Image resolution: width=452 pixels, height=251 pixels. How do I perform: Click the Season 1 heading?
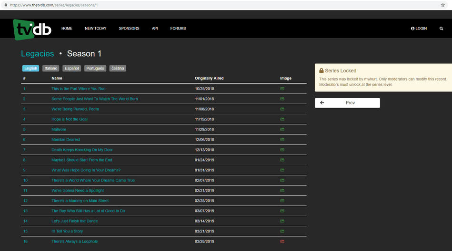(84, 54)
